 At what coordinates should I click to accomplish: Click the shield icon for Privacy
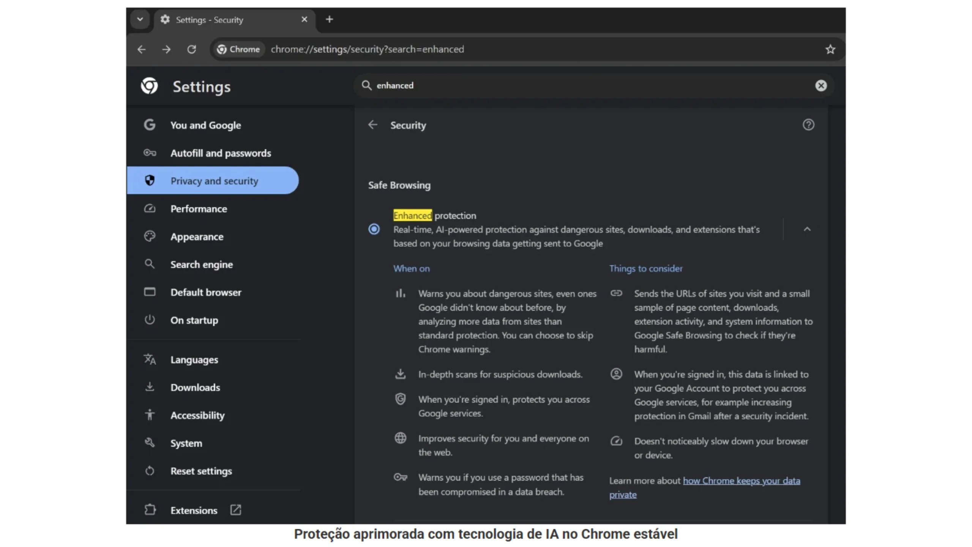click(x=150, y=180)
